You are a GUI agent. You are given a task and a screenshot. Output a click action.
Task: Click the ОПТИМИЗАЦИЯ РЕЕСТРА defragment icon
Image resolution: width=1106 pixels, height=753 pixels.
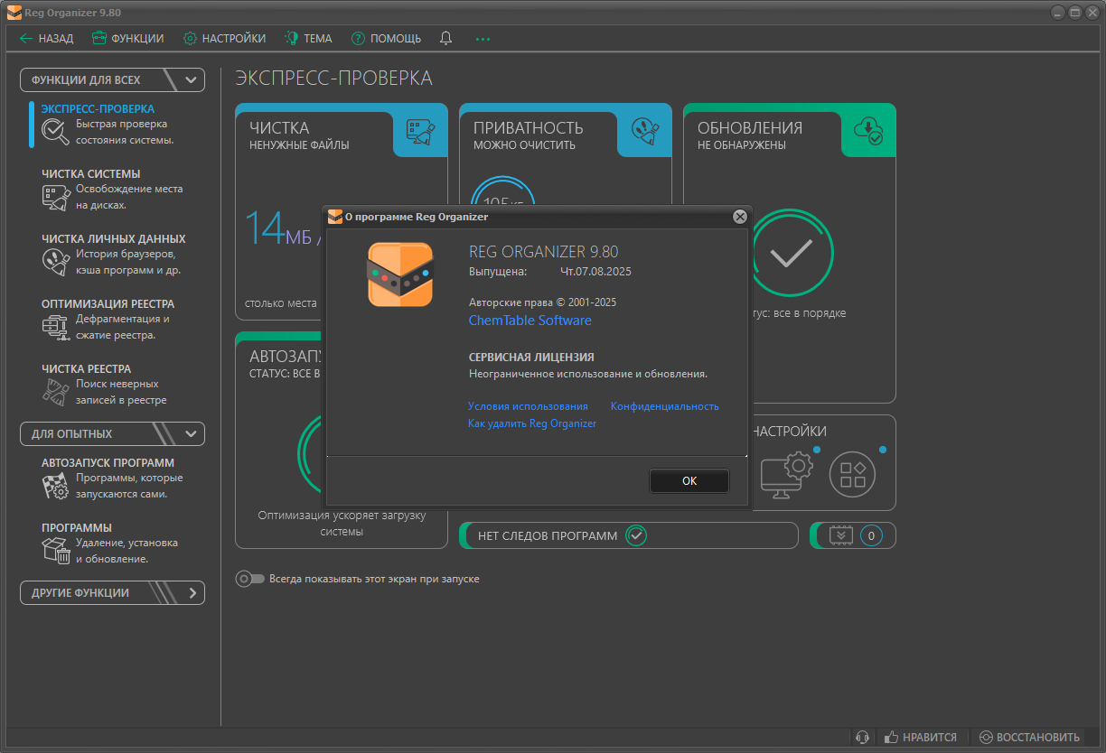[x=56, y=327]
